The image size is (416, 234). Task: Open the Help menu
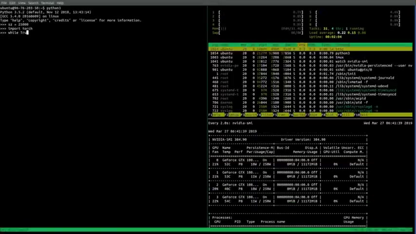[60, 3]
